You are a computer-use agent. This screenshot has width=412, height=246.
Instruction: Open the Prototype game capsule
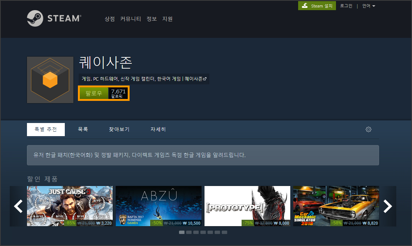click(x=247, y=206)
